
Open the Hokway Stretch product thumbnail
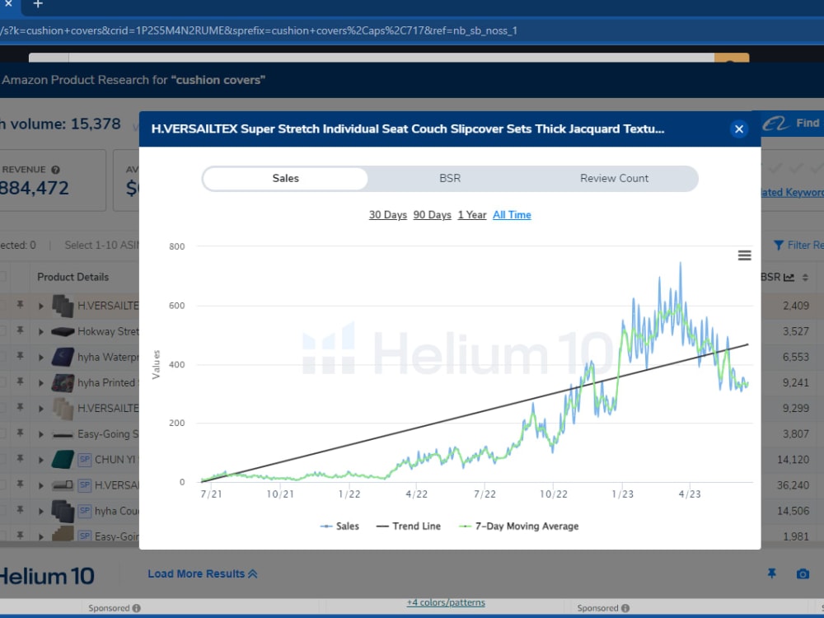click(63, 331)
